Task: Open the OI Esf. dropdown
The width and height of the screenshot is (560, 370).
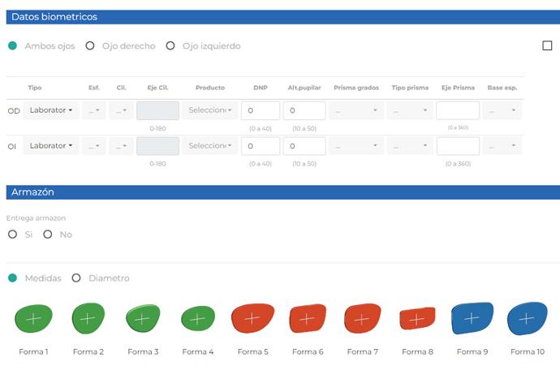Action: coord(94,146)
